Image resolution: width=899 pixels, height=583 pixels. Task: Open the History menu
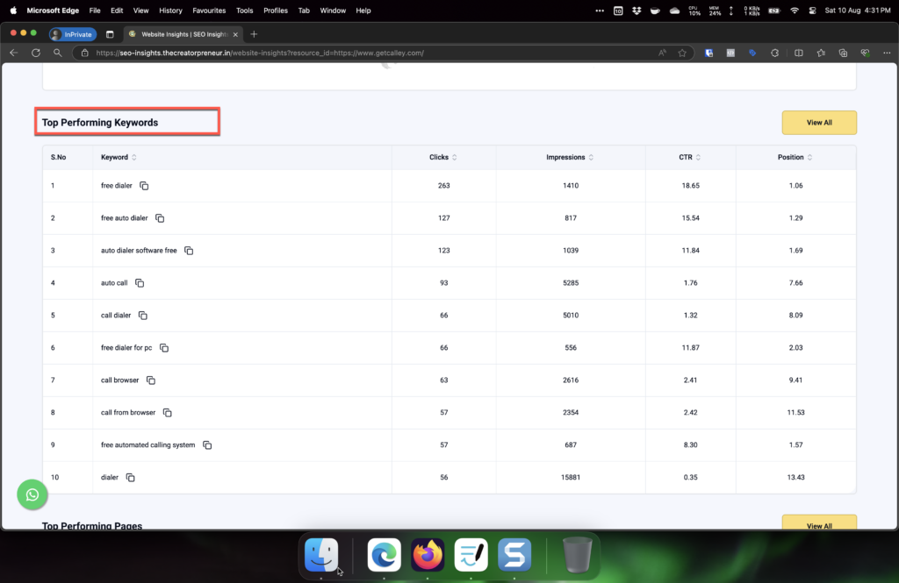[x=170, y=11]
